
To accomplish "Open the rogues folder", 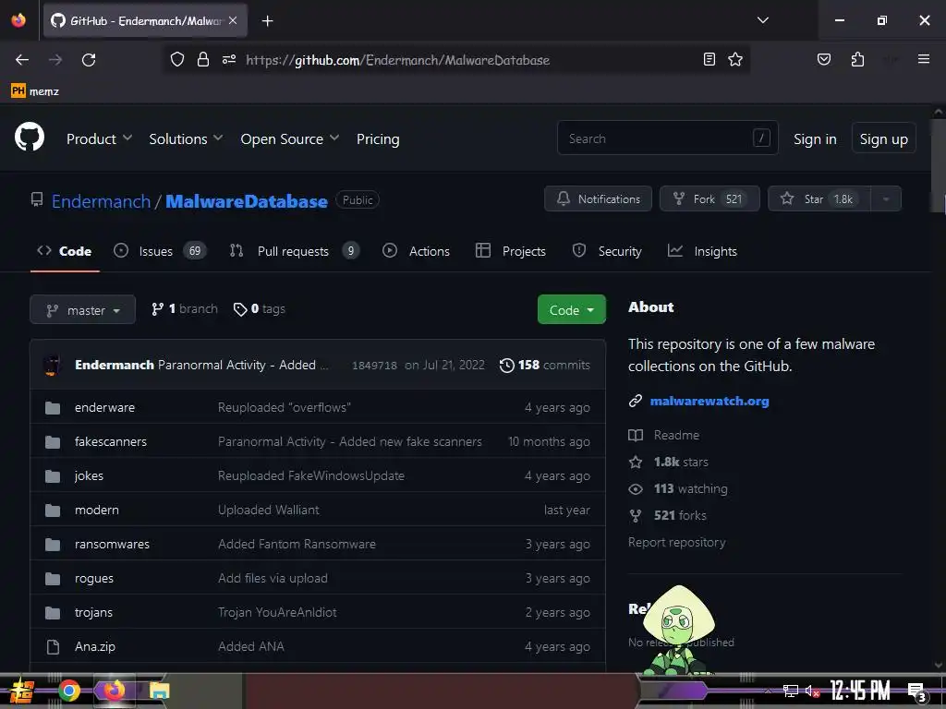I will click(94, 579).
